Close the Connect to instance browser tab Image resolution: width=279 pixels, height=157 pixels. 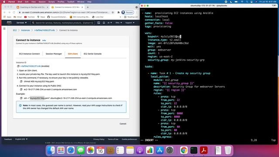[82, 7]
